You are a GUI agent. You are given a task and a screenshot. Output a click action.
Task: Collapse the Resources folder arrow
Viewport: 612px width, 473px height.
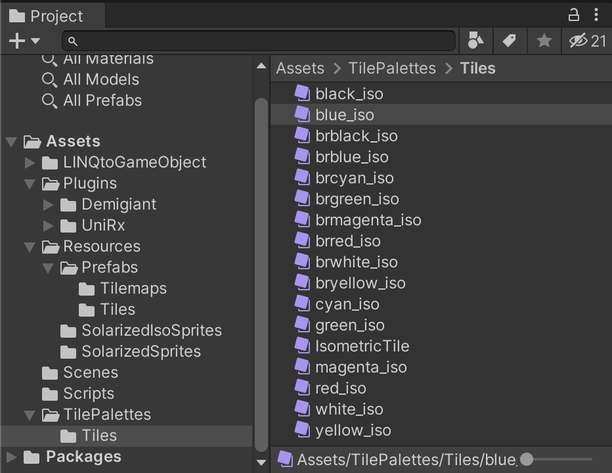click(30, 247)
